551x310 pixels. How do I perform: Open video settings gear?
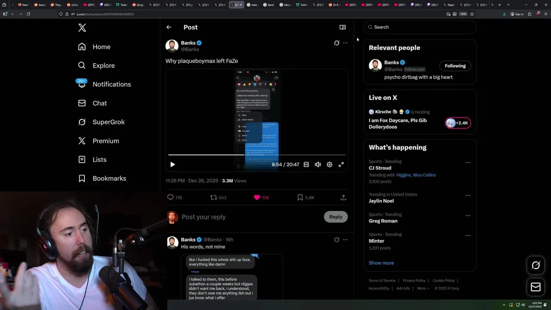(329, 164)
